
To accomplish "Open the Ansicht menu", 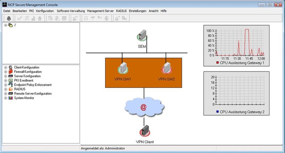I will pyautogui.click(x=154, y=11).
